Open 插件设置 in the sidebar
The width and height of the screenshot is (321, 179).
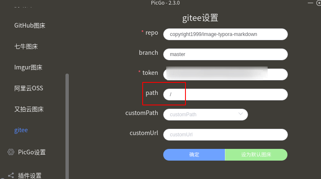point(30,176)
